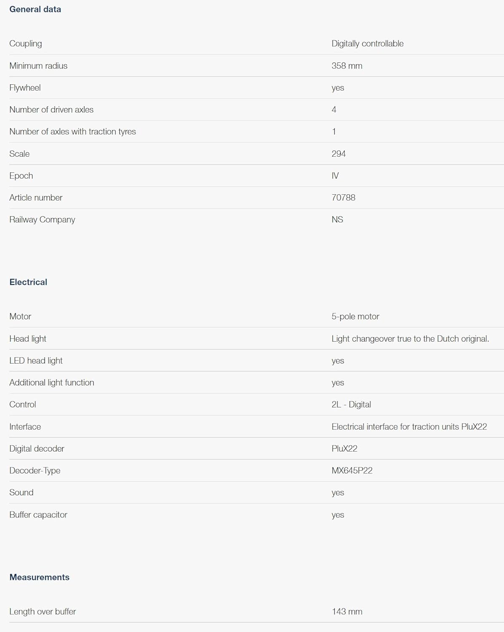Select the Number of driven axles label
This screenshot has width=504, height=632.
coord(51,110)
